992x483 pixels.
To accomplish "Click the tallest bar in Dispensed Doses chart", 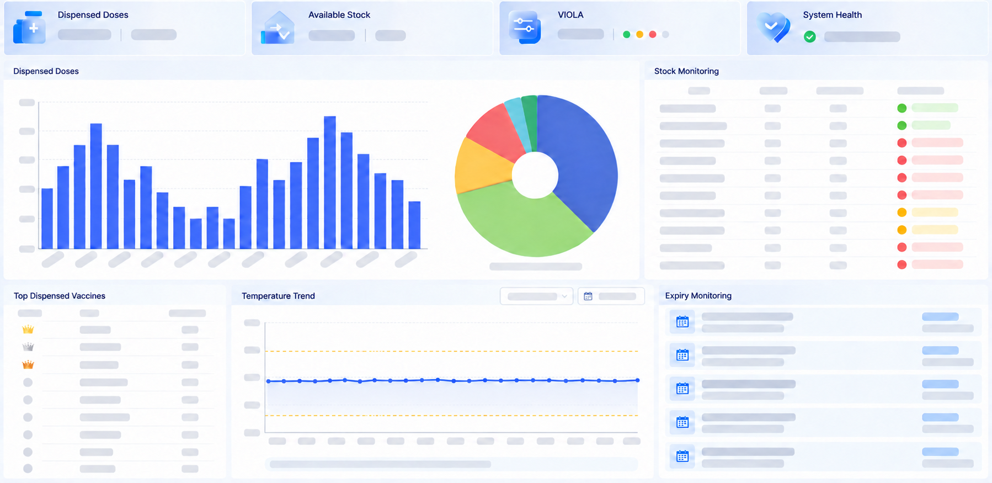I will point(330,182).
